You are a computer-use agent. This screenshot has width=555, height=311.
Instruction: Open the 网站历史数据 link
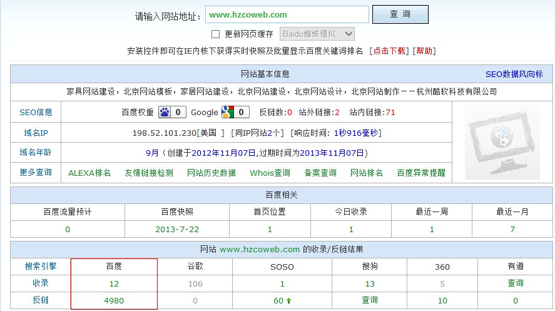(211, 173)
